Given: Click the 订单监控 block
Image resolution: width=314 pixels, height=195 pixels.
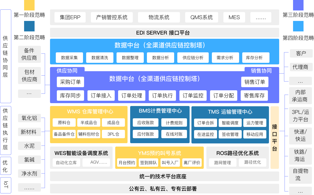Looking at the screenshot, I should click(193, 96).
